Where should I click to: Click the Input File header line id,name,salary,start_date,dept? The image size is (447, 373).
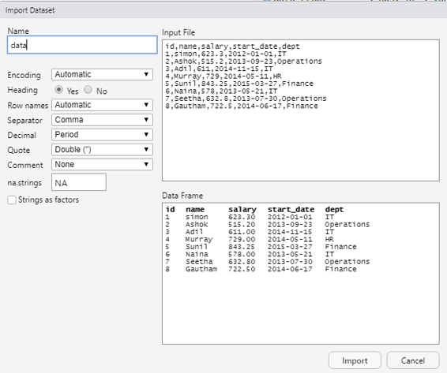click(x=233, y=46)
